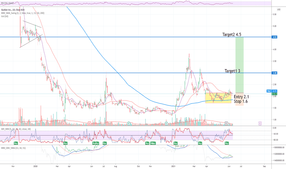Click the first Buy signal under November 2019
The image size is (286, 169).
(16, 143)
